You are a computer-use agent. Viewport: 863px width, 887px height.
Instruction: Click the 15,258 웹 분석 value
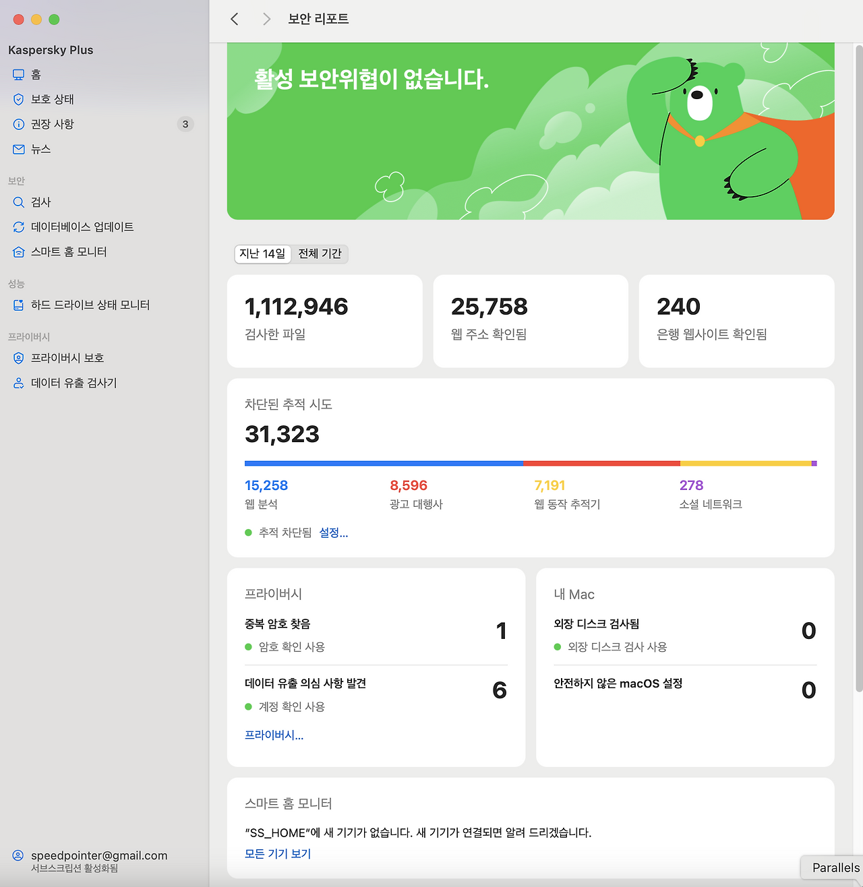pos(266,485)
